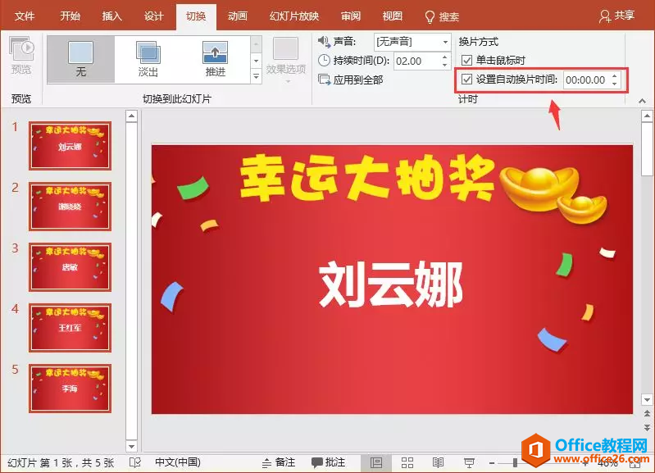The image size is (655, 473).
Task: Click the auto-advance time 00:00.00 field
Action: pyautogui.click(x=586, y=80)
